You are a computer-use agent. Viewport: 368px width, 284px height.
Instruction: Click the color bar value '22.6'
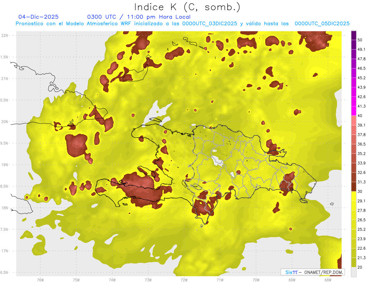(361, 248)
